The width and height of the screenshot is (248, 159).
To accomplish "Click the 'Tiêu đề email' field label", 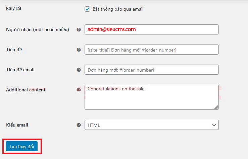I will pos(20,70).
